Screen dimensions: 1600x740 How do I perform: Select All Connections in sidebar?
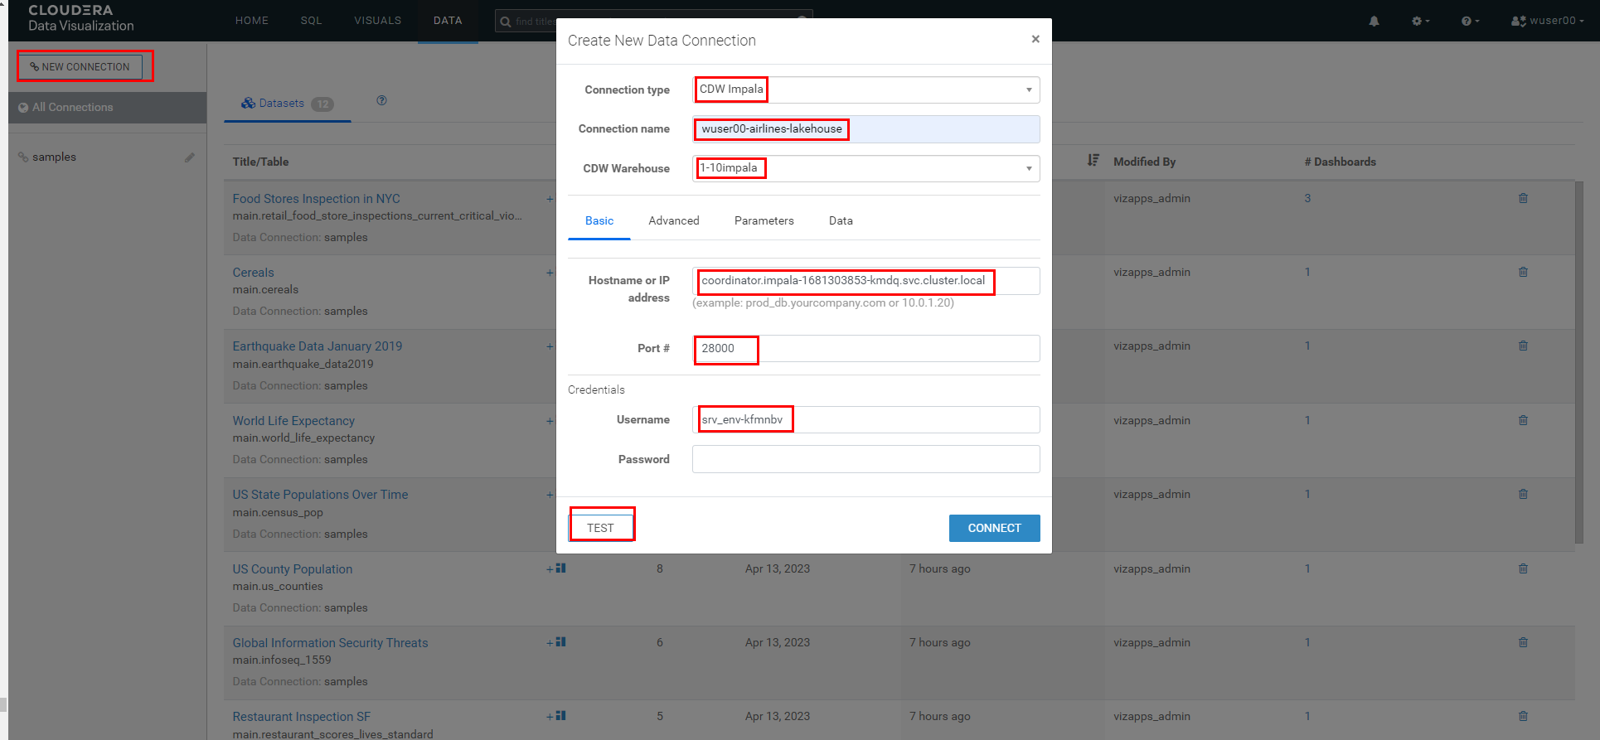pyautogui.click(x=108, y=107)
